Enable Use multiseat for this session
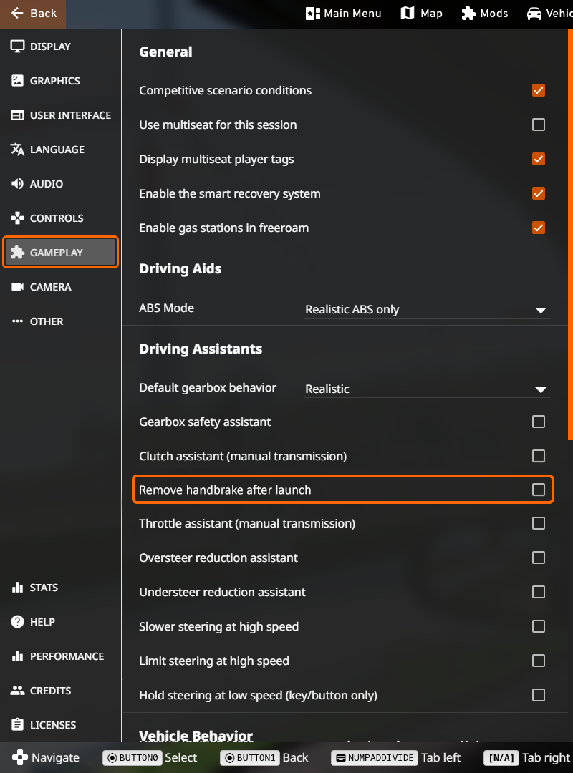 [x=539, y=125]
